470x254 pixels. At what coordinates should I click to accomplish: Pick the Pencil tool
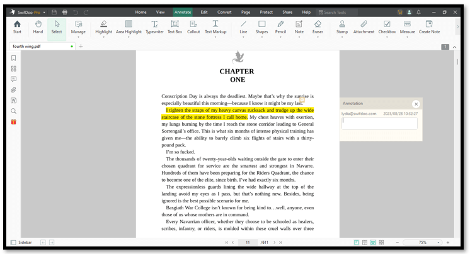pyautogui.click(x=280, y=26)
